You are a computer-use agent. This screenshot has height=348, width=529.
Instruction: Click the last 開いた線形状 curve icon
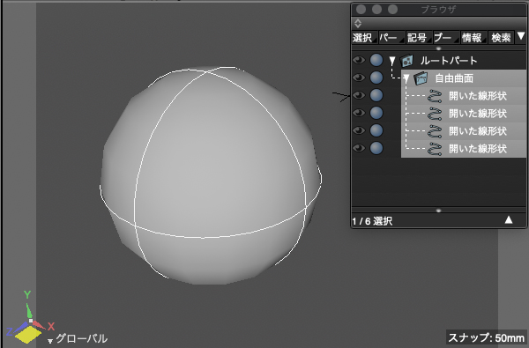[435, 149]
